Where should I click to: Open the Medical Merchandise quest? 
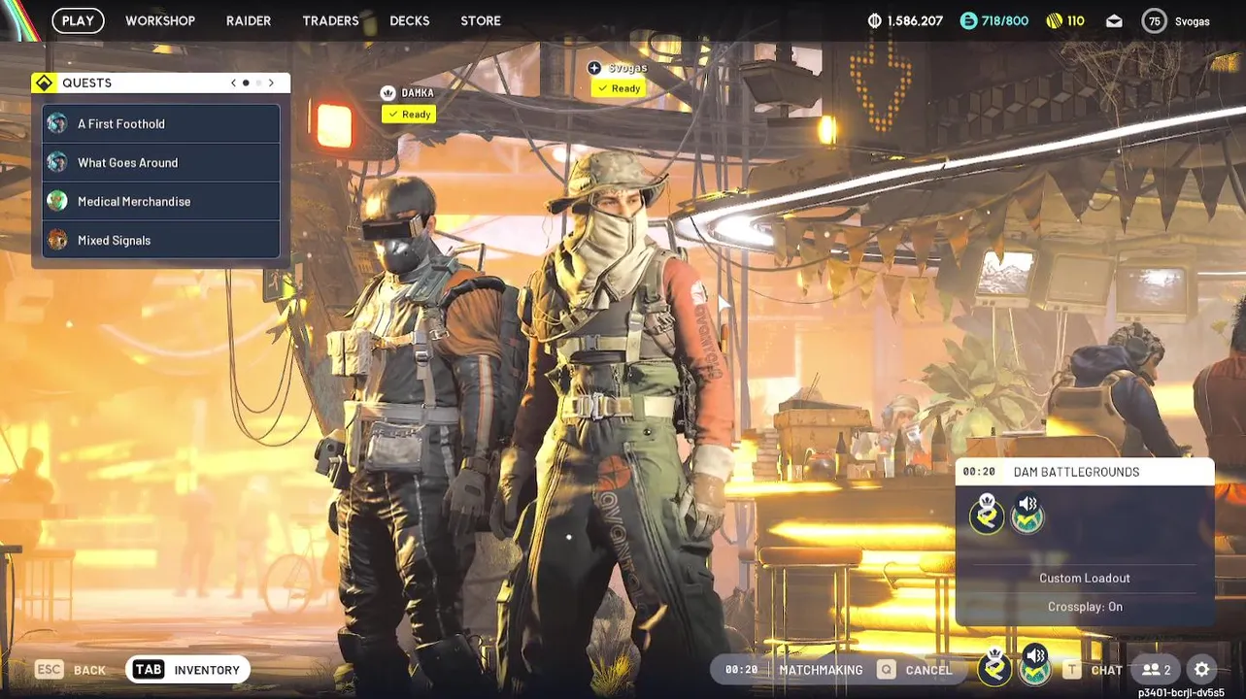(x=161, y=201)
